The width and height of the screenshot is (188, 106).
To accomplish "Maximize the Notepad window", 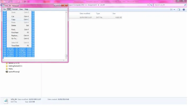I will tap(59, 5).
